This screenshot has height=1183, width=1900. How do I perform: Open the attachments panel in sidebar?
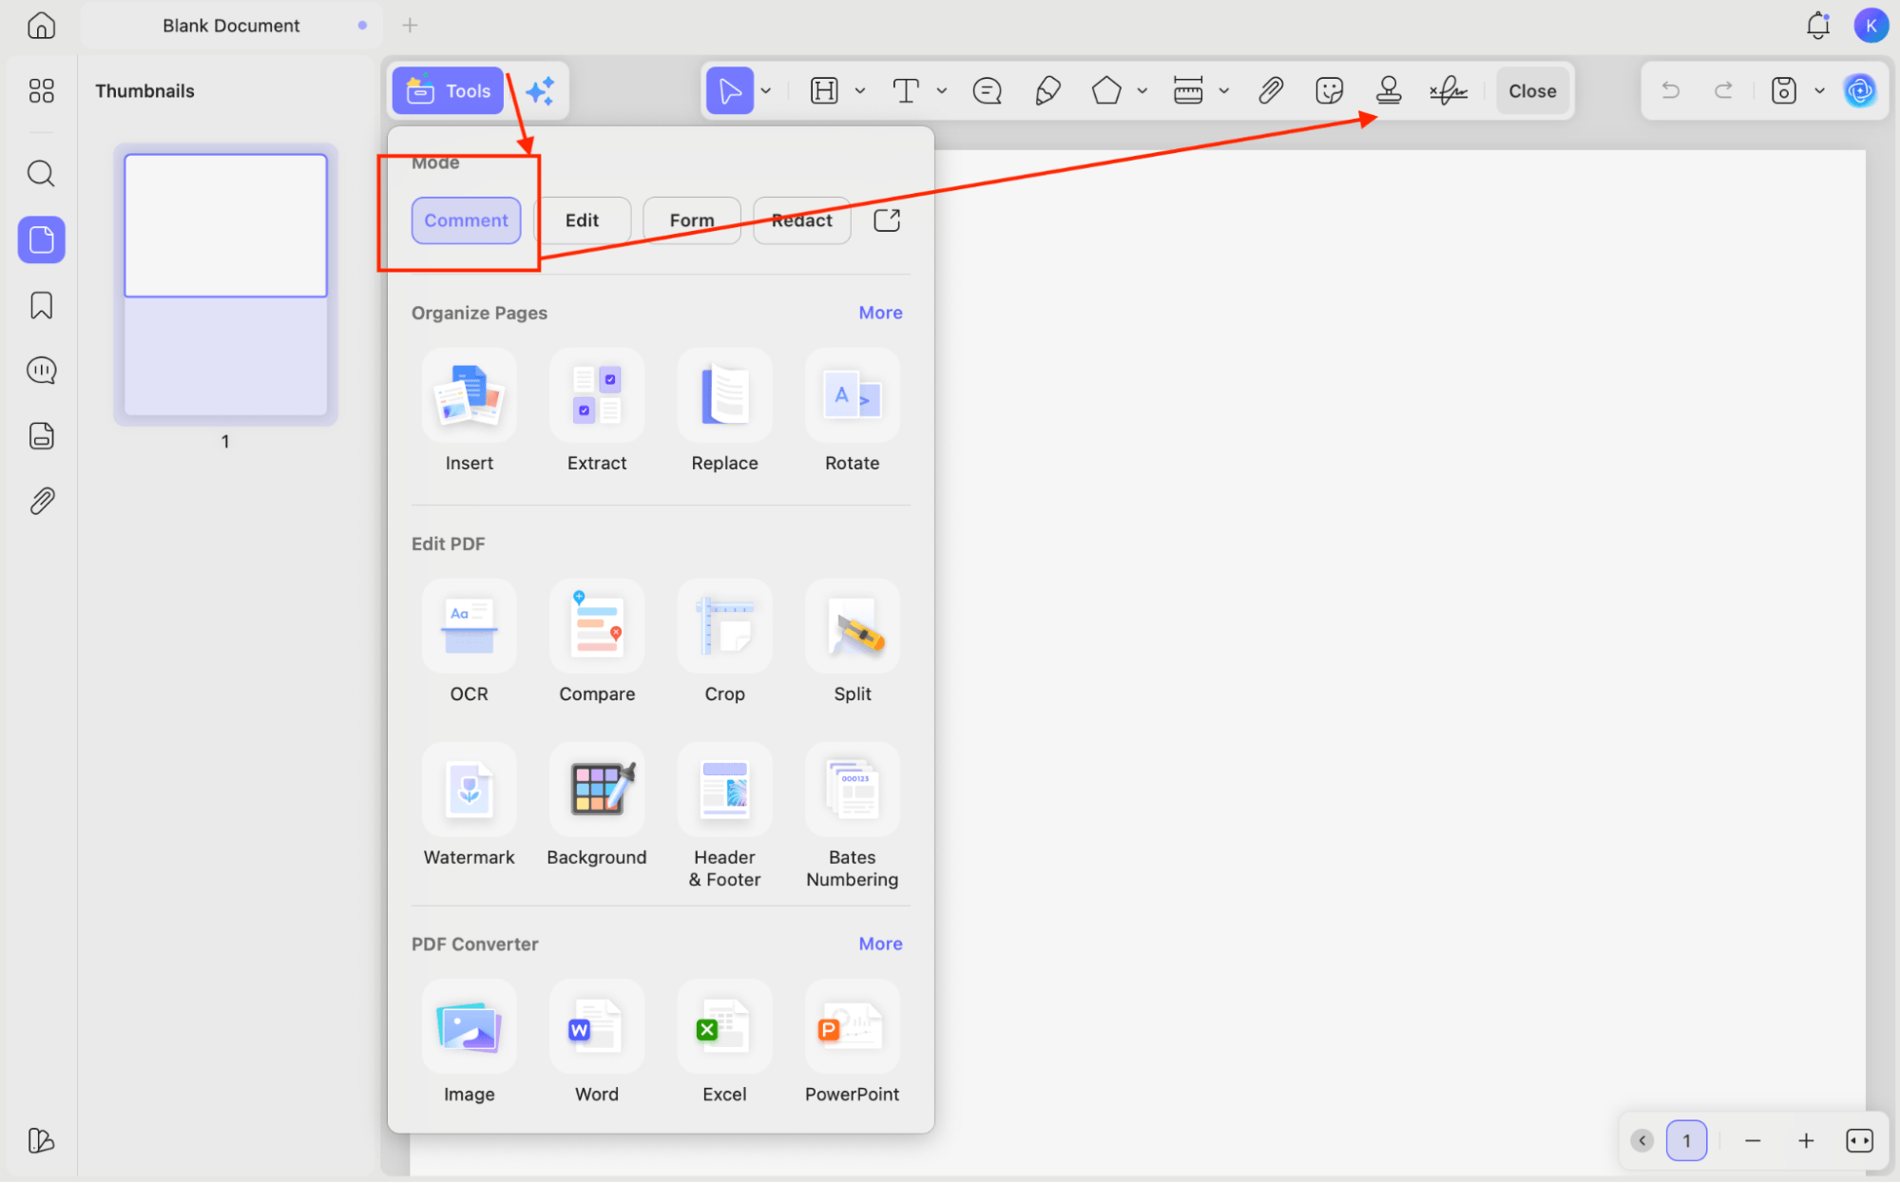[41, 501]
